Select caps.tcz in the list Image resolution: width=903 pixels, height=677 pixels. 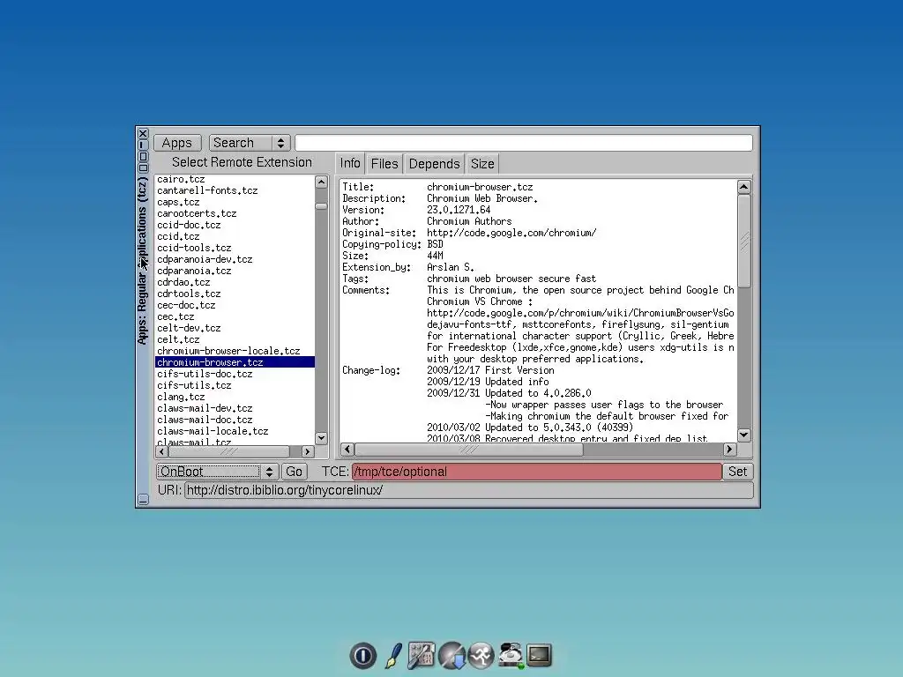pyautogui.click(x=235, y=202)
